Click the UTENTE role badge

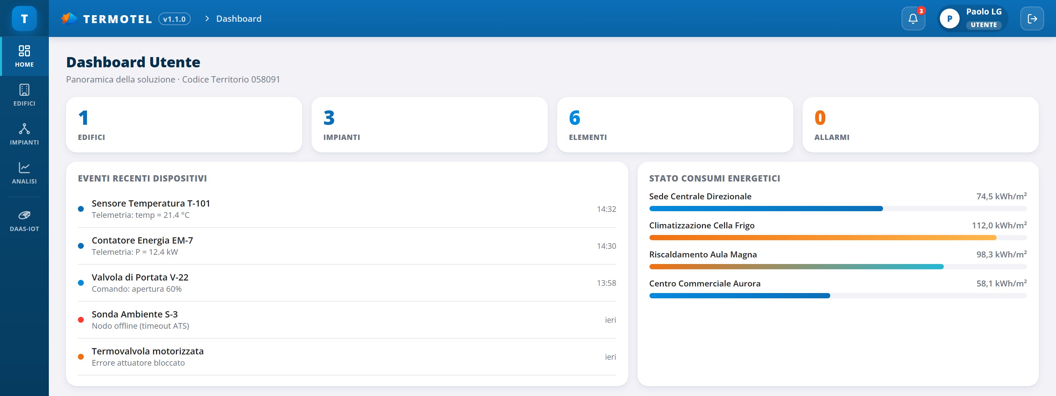coord(983,25)
